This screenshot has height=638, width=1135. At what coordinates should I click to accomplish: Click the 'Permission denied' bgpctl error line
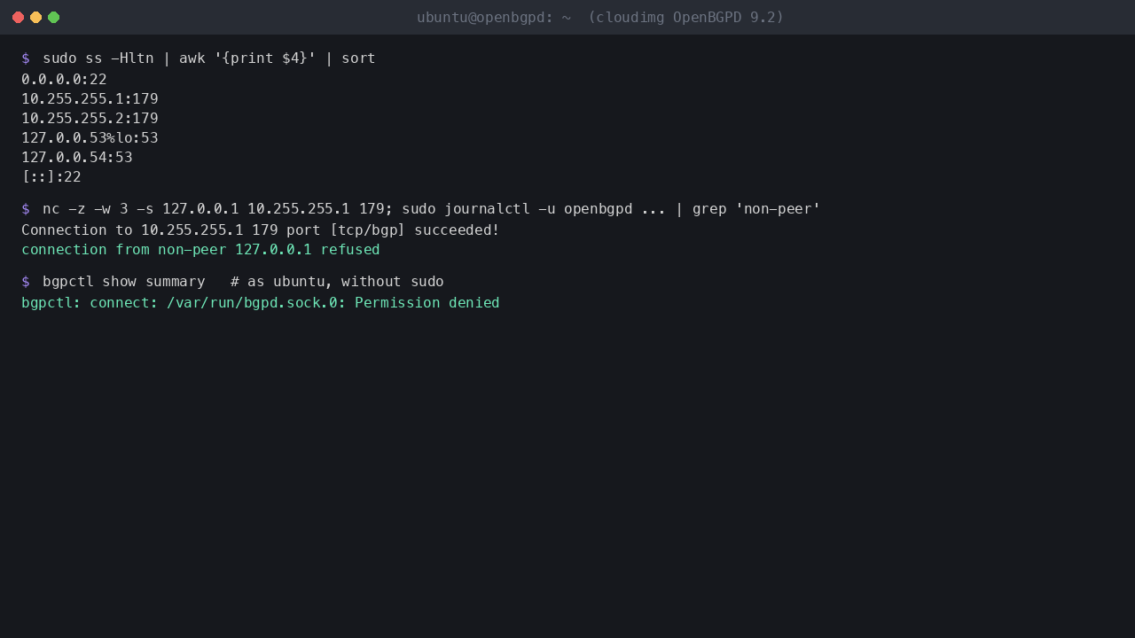tap(261, 303)
